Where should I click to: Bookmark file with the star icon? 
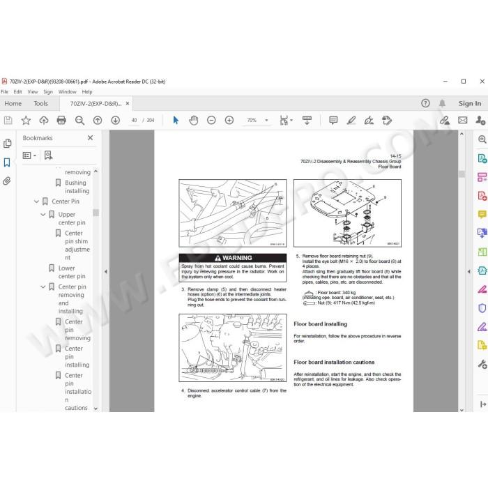click(x=26, y=120)
